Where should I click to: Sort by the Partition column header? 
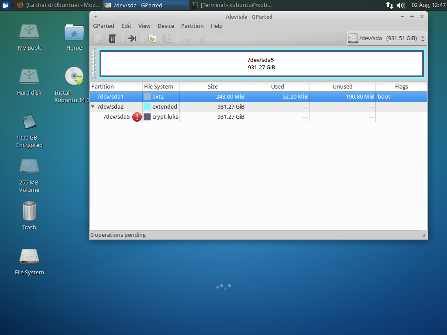pyautogui.click(x=116, y=87)
